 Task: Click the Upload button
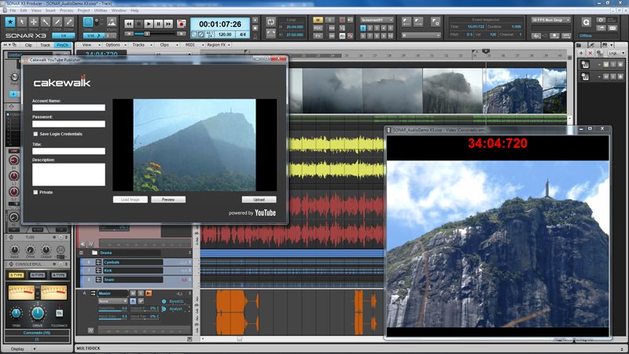tap(259, 200)
